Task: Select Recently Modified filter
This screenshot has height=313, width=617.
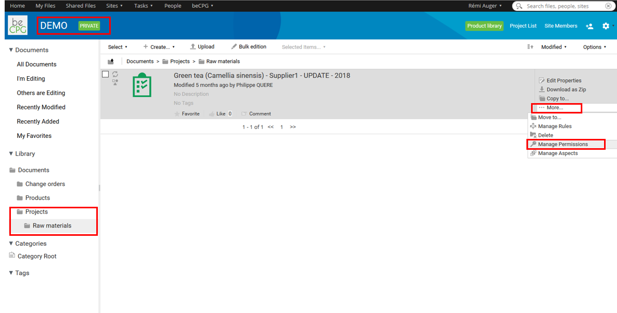Action: [41, 107]
